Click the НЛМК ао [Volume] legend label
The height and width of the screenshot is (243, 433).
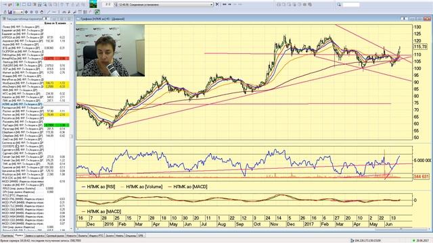click(x=144, y=186)
